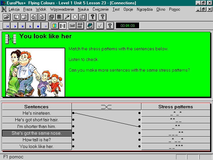
Task: Select sentence "You look like her."
Action: point(37,147)
